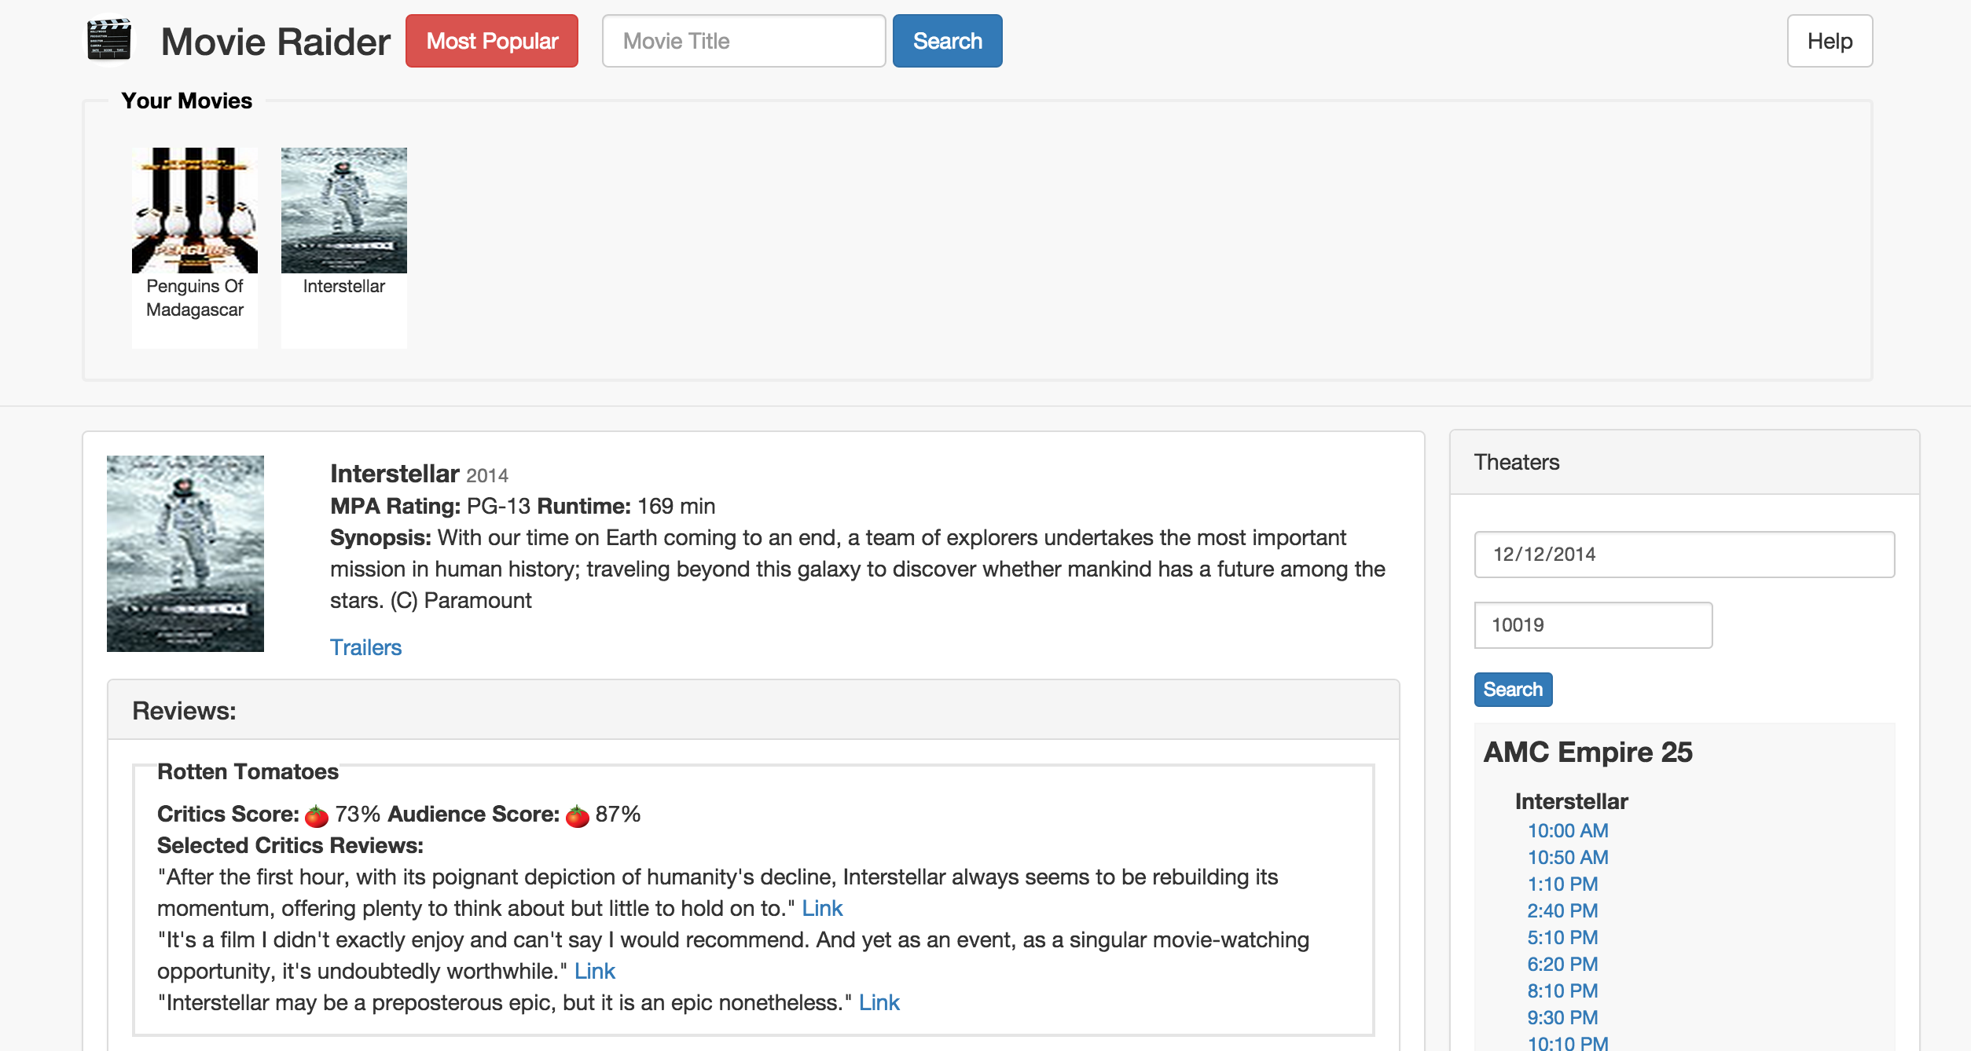Select the 2:40 PM showtime
1971x1051 pixels.
(1562, 910)
